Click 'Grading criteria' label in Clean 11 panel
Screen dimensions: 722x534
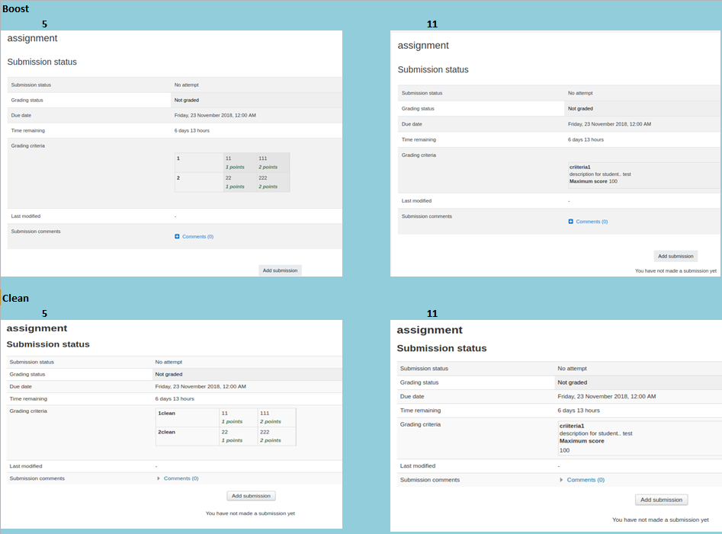(x=420, y=424)
